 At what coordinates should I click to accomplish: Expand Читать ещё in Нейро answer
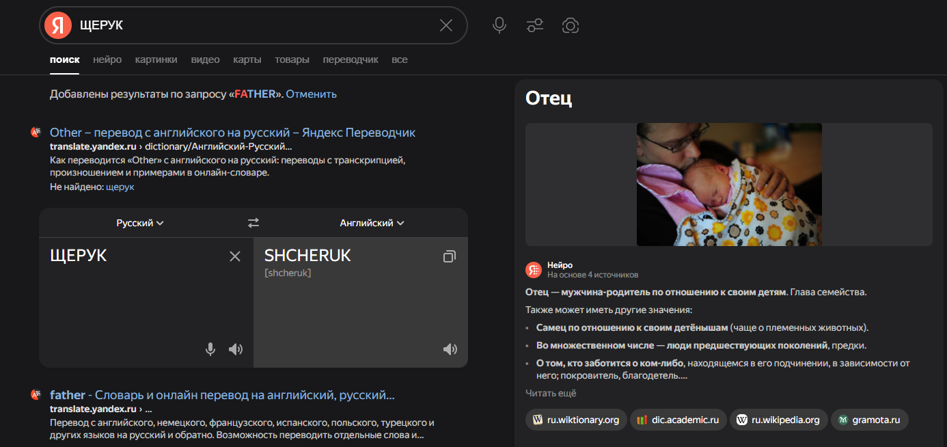pyautogui.click(x=551, y=393)
